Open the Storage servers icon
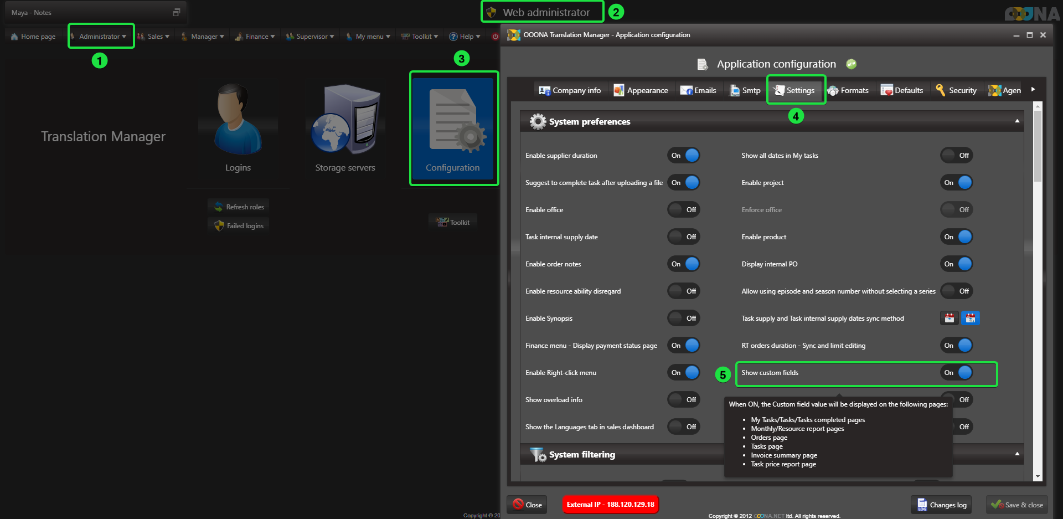The height and width of the screenshot is (519, 1063). 345,120
